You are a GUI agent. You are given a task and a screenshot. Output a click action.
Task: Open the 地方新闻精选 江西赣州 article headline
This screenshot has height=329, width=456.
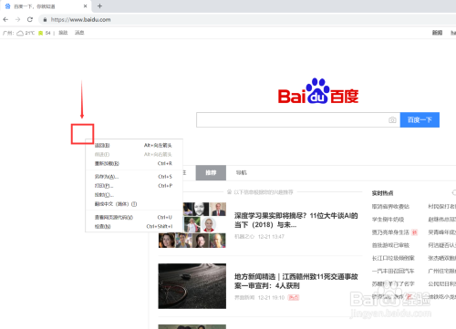295,282
